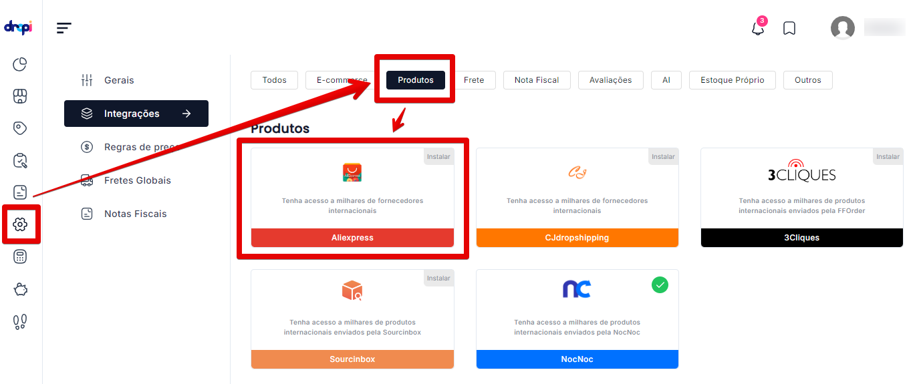Image resolution: width=917 pixels, height=384 pixels.
Task: Switch to the Estoque Próprio filter
Action: pyautogui.click(x=733, y=80)
